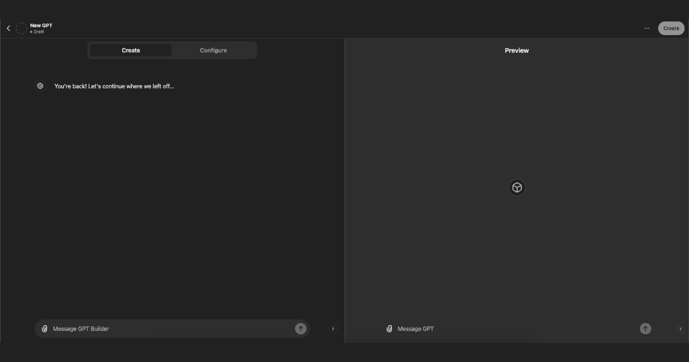Switch to the Configure tab
The width and height of the screenshot is (689, 362).
coord(213,51)
